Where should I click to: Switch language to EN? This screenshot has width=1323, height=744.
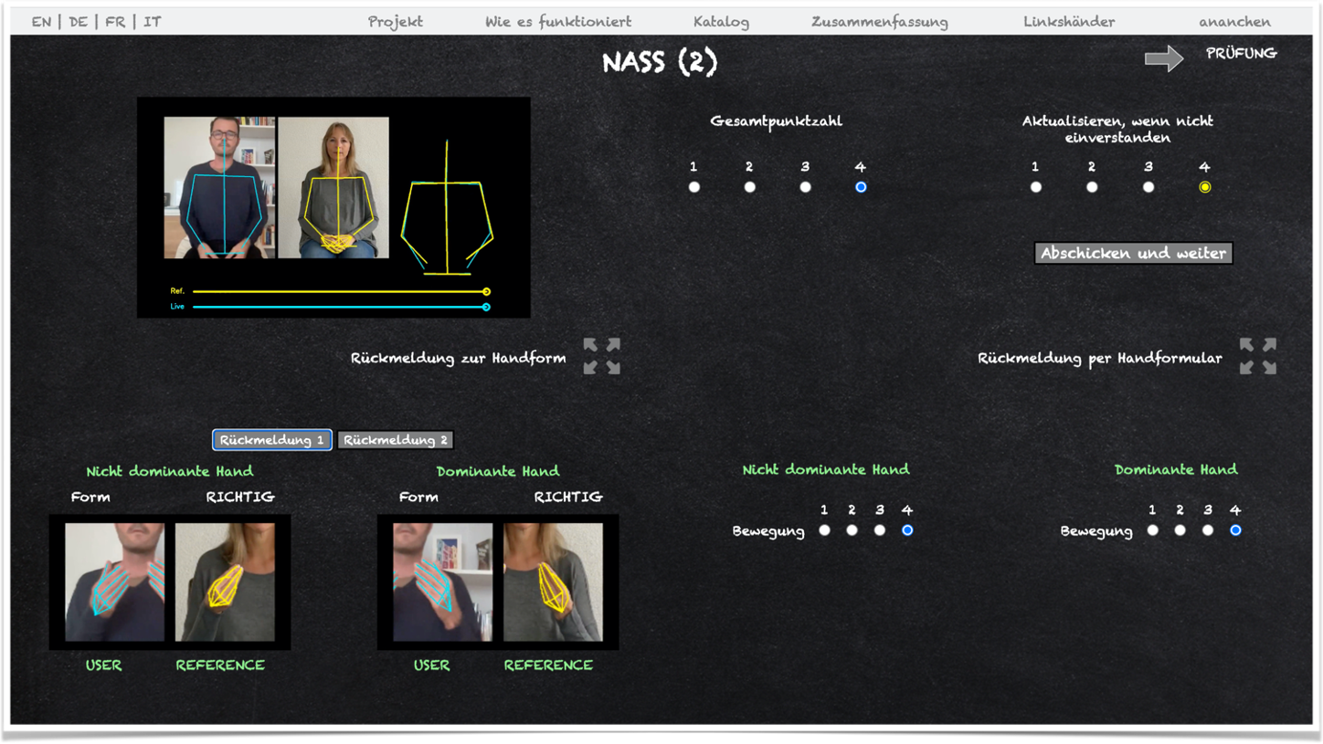pos(41,22)
